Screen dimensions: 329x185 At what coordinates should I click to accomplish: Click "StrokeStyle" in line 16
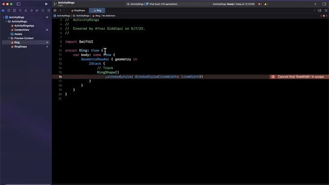point(146,77)
